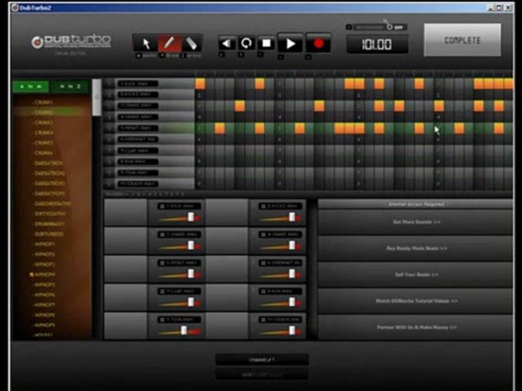Click the 2-KICK2 pad grid icon
Screen dimensions: 522x391
pos(263,206)
